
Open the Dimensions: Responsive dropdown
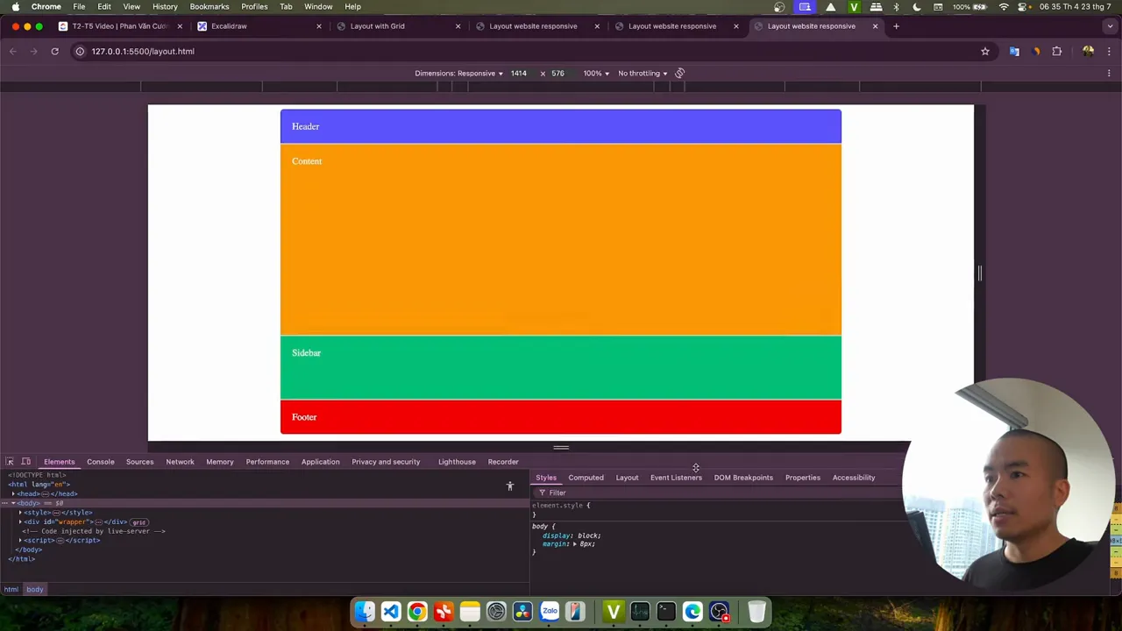click(x=458, y=74)
